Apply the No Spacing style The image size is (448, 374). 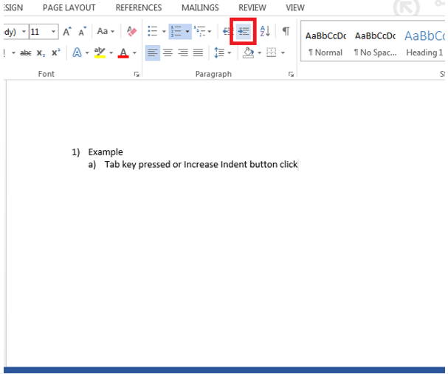[x=375, y=44]
